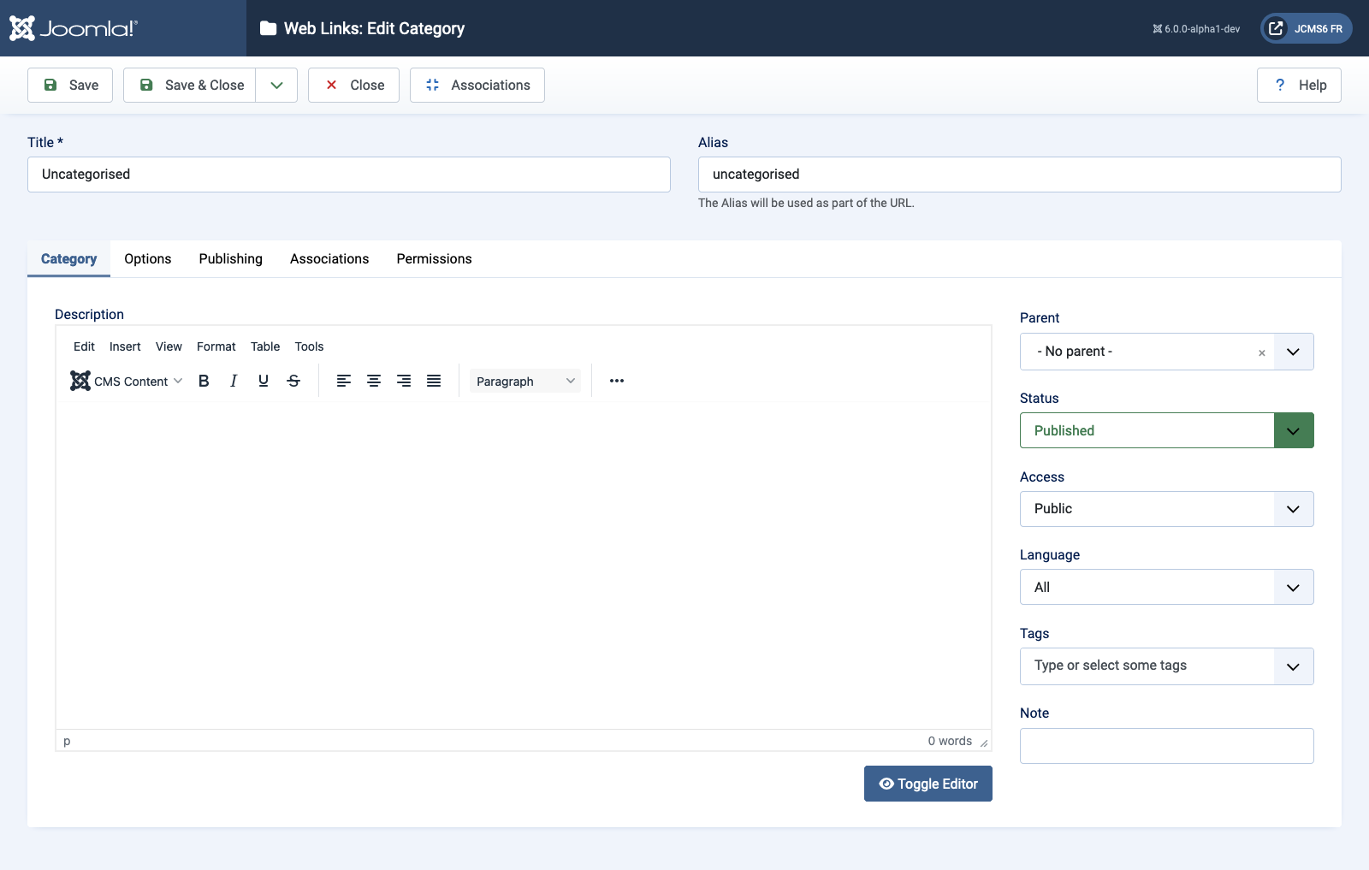Open CMS Content dropdown
The image size is (1369, 870).
click(x=127, y=381)
